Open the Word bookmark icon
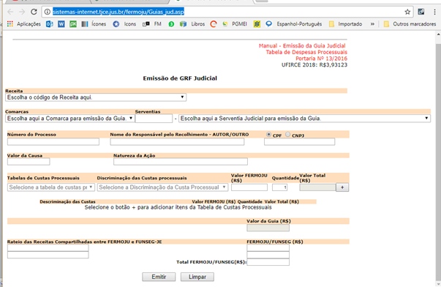This screenshot has height=287, width=441. (61, 24)
